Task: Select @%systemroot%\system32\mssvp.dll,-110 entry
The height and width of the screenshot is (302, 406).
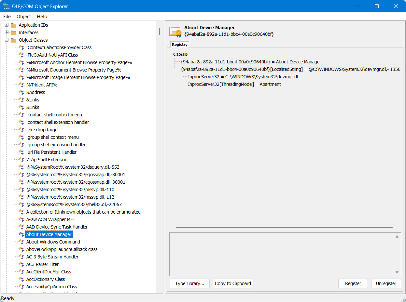Action: [x=70, y=190]
